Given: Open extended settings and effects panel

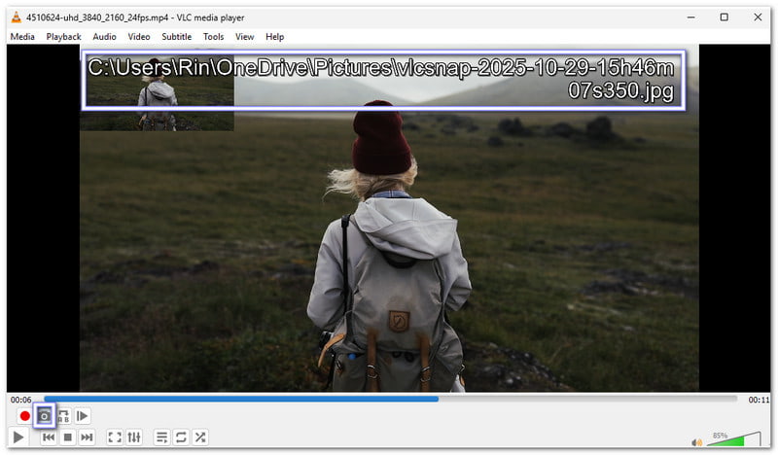Looking at the screenshot, I should tap(134, 437).
